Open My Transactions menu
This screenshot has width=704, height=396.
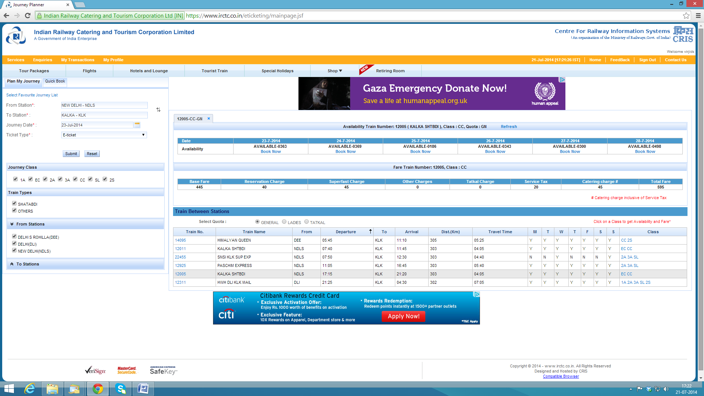[x=78, y=60]
